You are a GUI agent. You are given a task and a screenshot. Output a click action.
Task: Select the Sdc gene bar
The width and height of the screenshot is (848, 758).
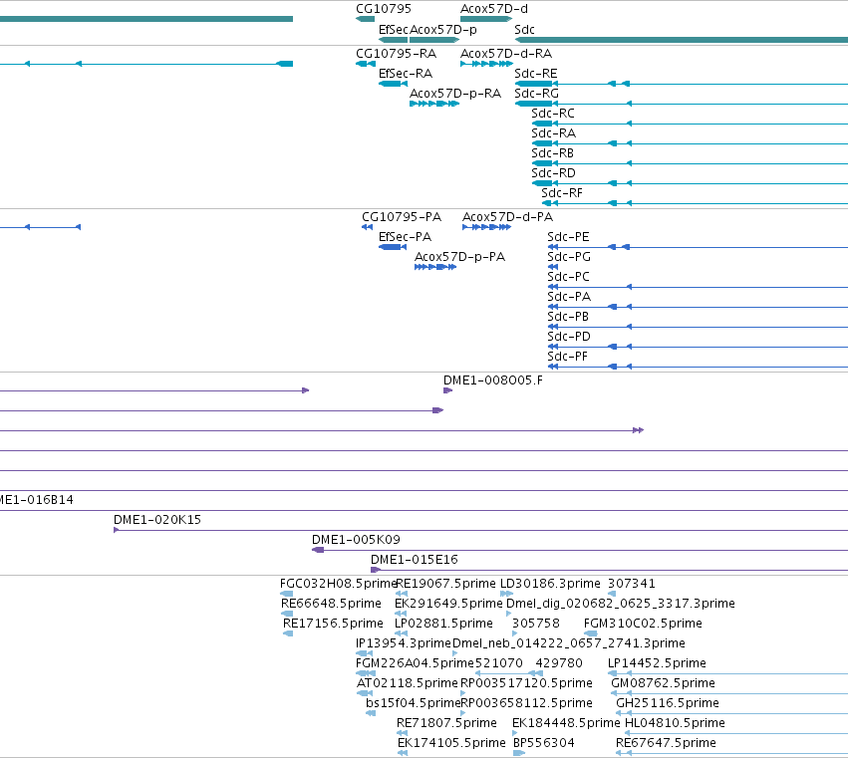coord(682,40)
